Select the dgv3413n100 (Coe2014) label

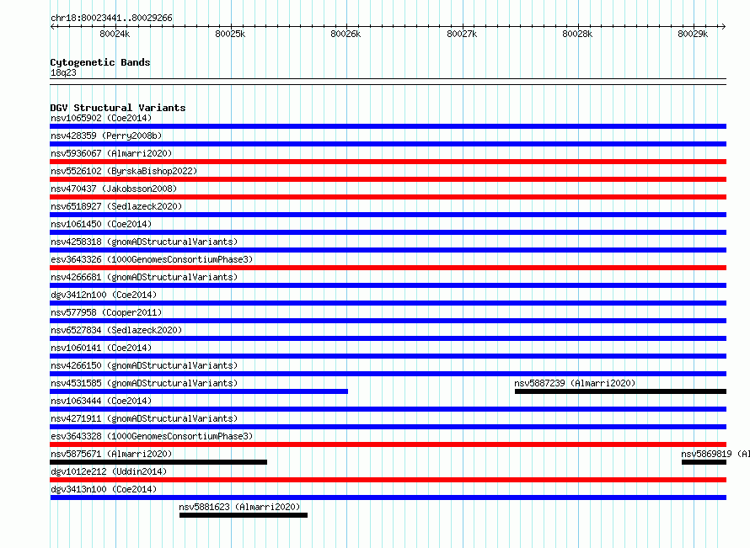click(104, 489)
